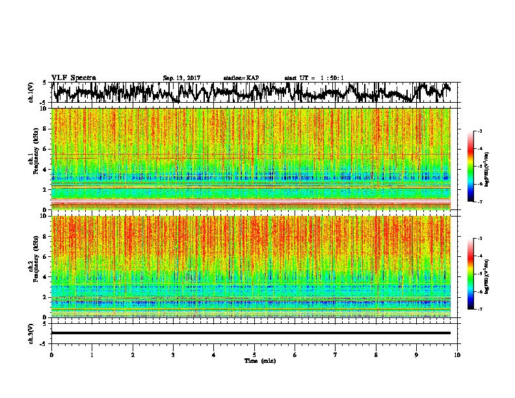Image resolution: width=515 pixels, height=398 pixels.
Task: Click the ch.2 spectrogram color bar
Action: (x=470, y=274)
